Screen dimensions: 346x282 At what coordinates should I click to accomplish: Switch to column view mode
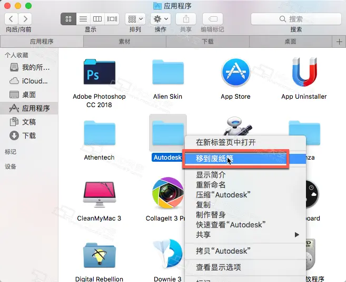click(97, 19)
